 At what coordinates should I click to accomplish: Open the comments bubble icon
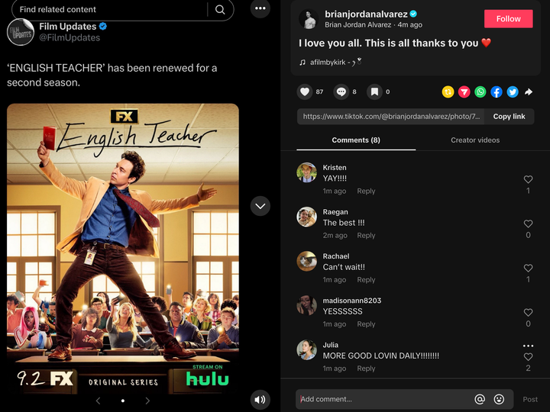341,92
